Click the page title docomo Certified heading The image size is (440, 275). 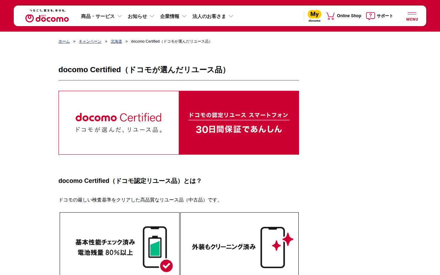pos(143,70)
